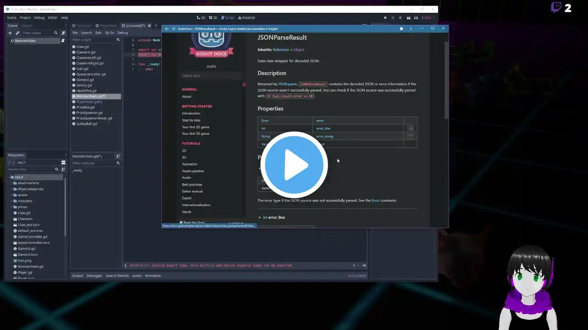Open Godot's Editor menu
Image resolution: width=588 pixels, height=330 pixels.
pyautogui.click(x=53, y=17)
